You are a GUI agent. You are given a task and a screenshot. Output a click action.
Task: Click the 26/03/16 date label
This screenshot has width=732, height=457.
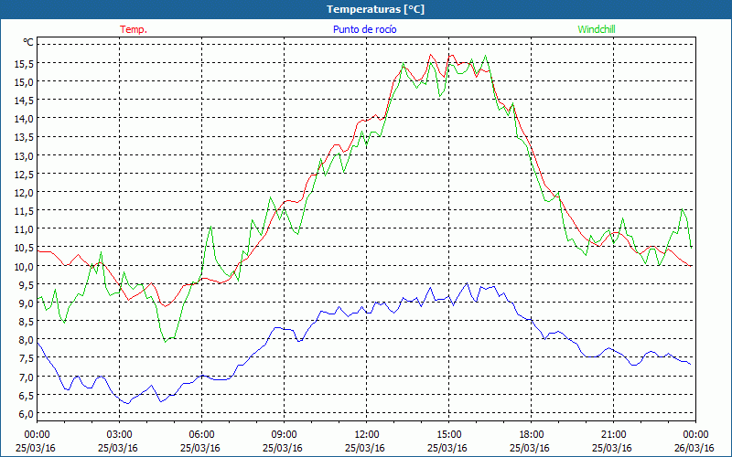point(694,448)
